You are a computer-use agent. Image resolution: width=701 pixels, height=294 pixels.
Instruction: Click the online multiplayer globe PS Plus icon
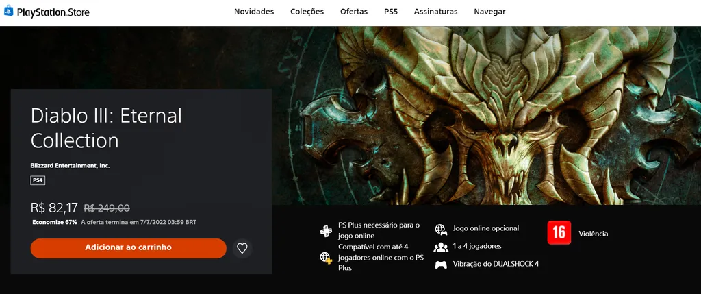coord(326,258)
